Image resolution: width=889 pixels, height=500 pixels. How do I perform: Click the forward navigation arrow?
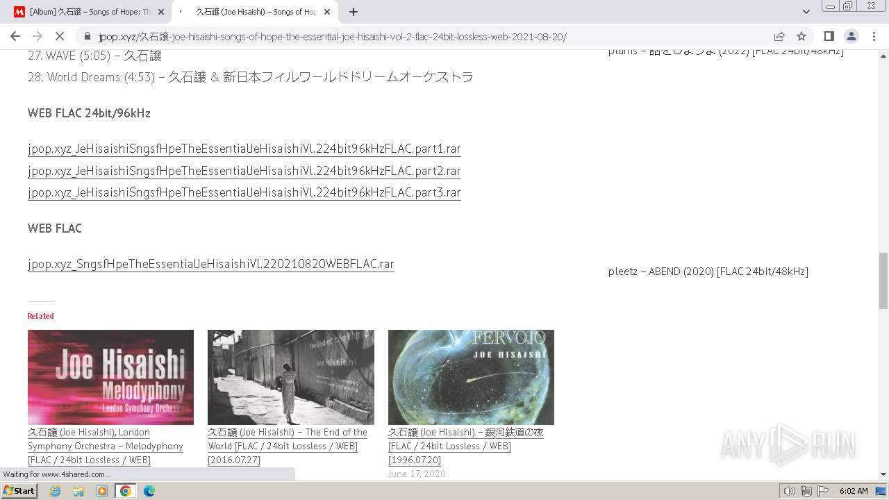click(x=38, y=36)
